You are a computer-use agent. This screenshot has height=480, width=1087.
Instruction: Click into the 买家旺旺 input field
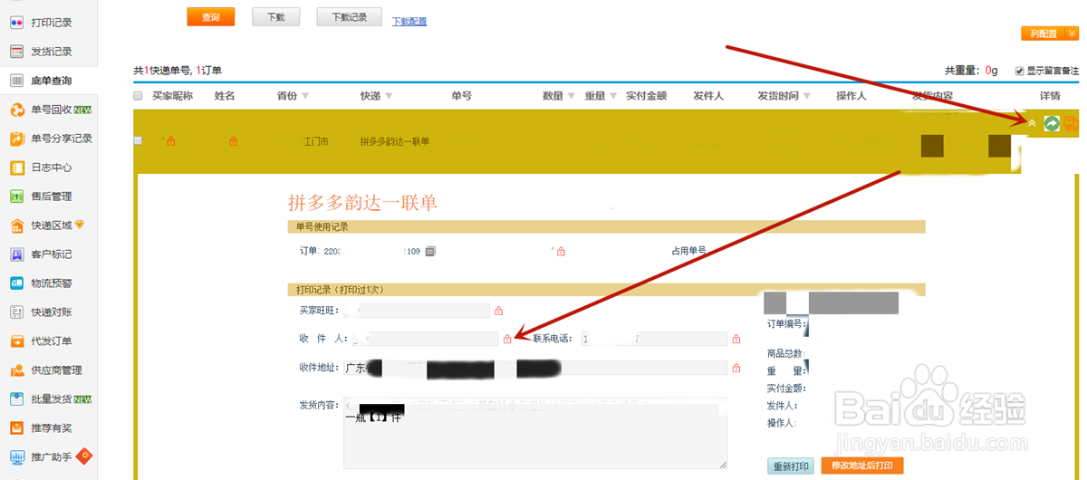click(416, 311)
